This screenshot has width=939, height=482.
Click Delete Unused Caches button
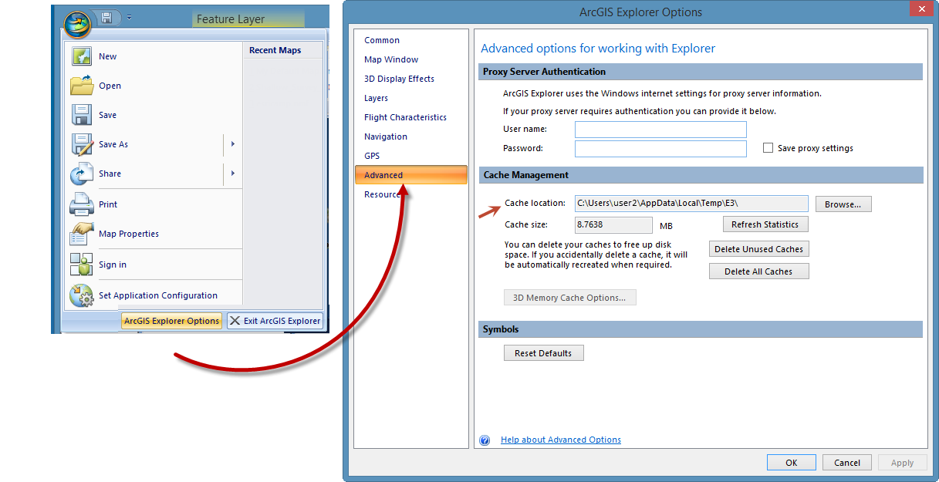click(x=759, y=249)
